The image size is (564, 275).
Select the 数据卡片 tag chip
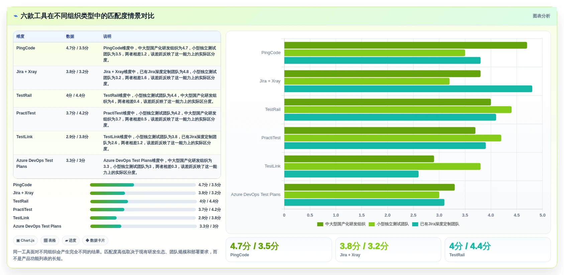(x=95, y=240)
